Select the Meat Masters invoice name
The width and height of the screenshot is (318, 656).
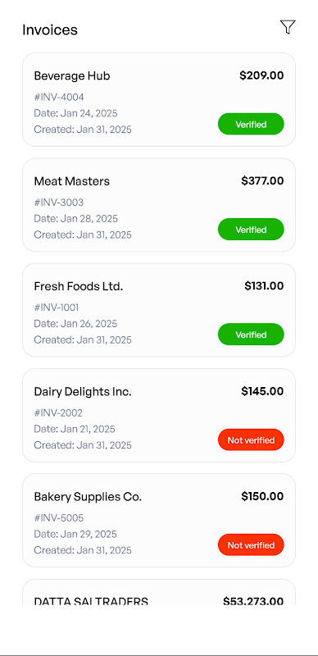[x=71, y=181]
